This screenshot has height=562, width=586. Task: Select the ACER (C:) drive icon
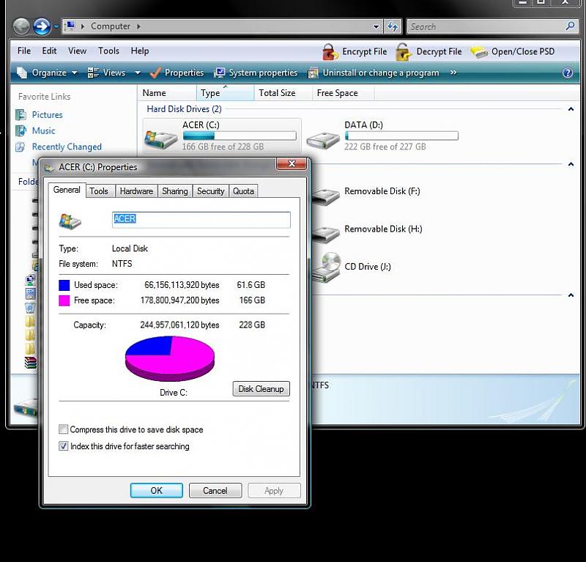pyautogui.click(x=160, y=138)
